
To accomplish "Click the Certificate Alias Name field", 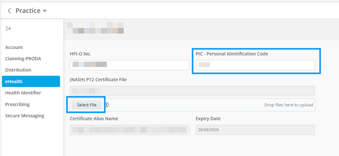I will tap(129, 130).
